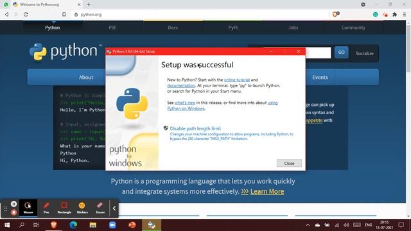The image size is (411, 231).
Task: Select the Python top navigation tab
Action: [53, 28]
